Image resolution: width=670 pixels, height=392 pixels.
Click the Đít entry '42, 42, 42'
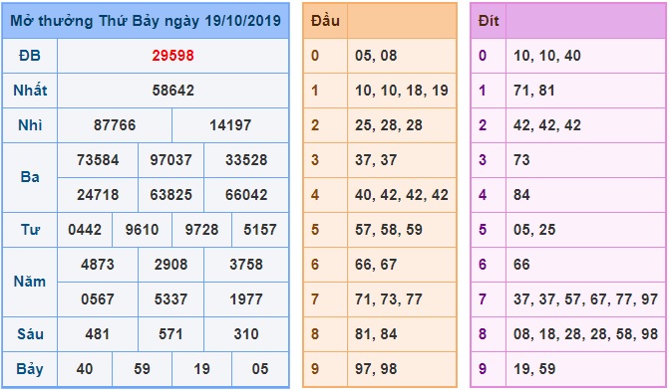[547, 125]
